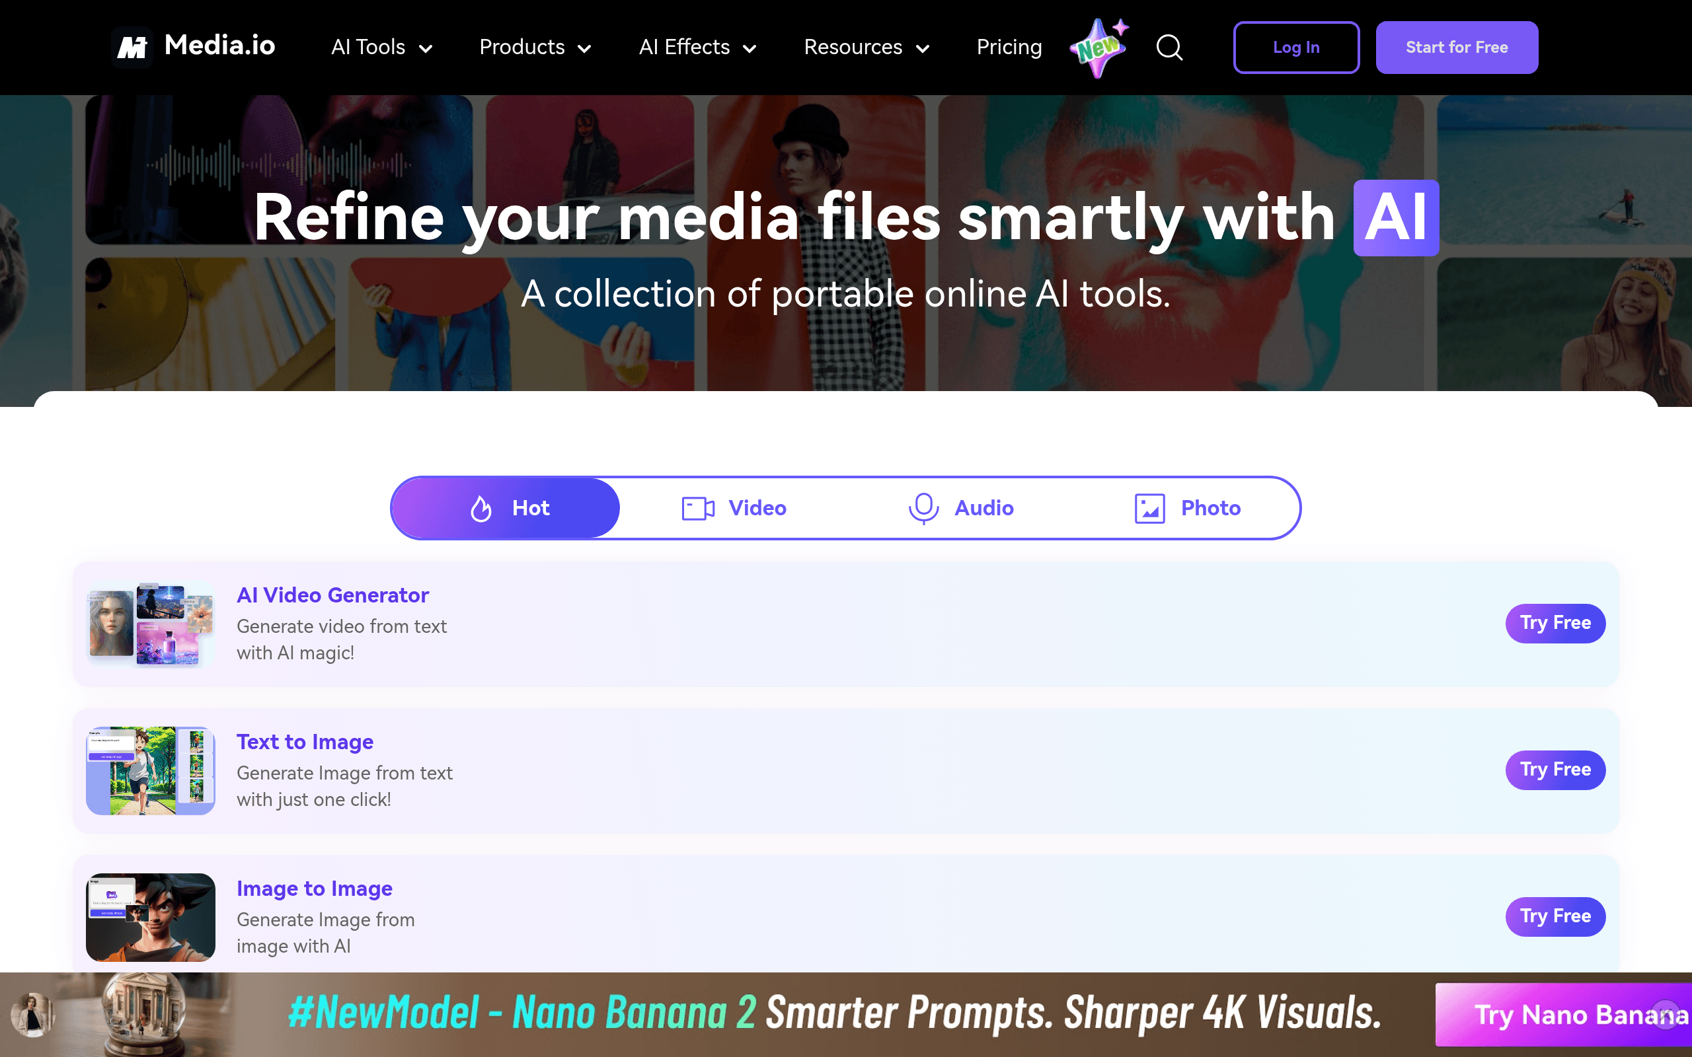Click "Generate Image from image with AI" description
This screenshot has height=1057, width=1692.
point(326,933)
